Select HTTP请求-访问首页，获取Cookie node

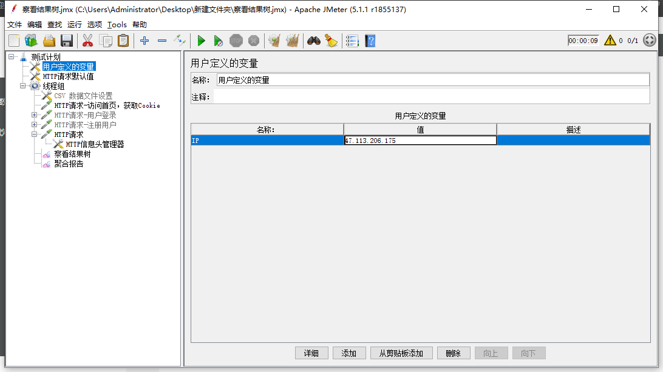pyautogui.click(x=107, y=105)
